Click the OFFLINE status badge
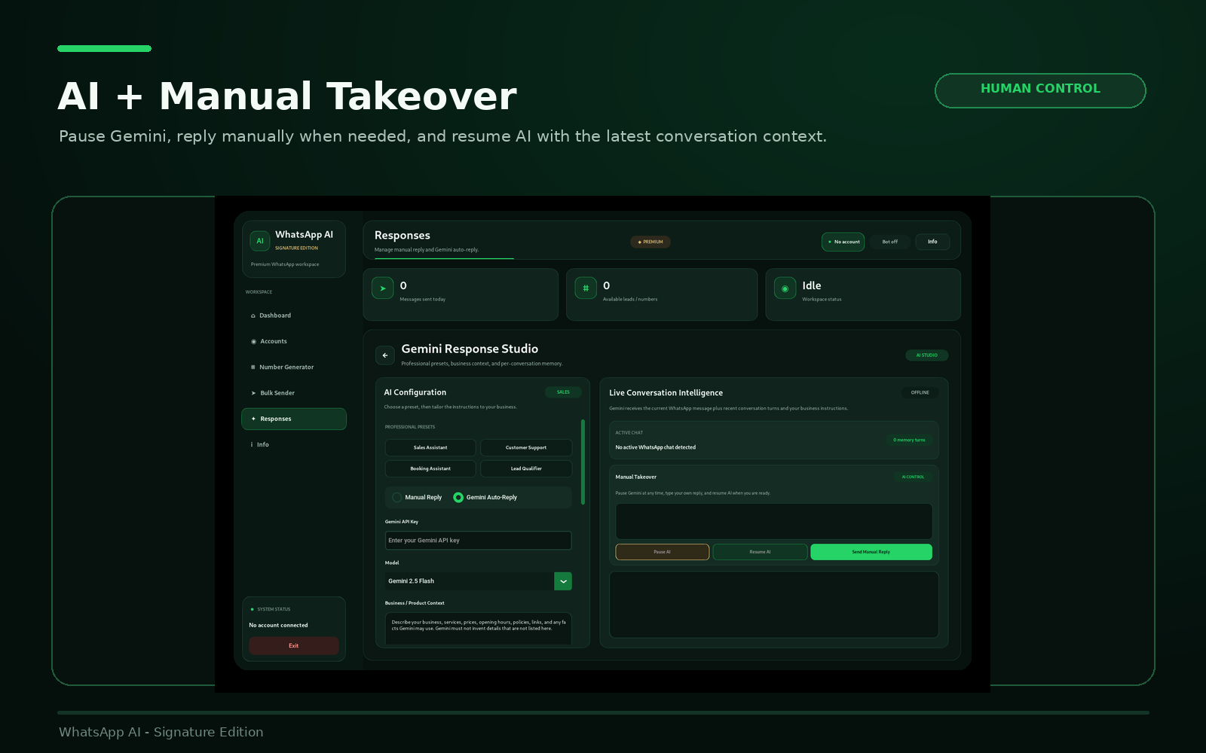This screenshot has width=1206, height=753. coord(920,392)
